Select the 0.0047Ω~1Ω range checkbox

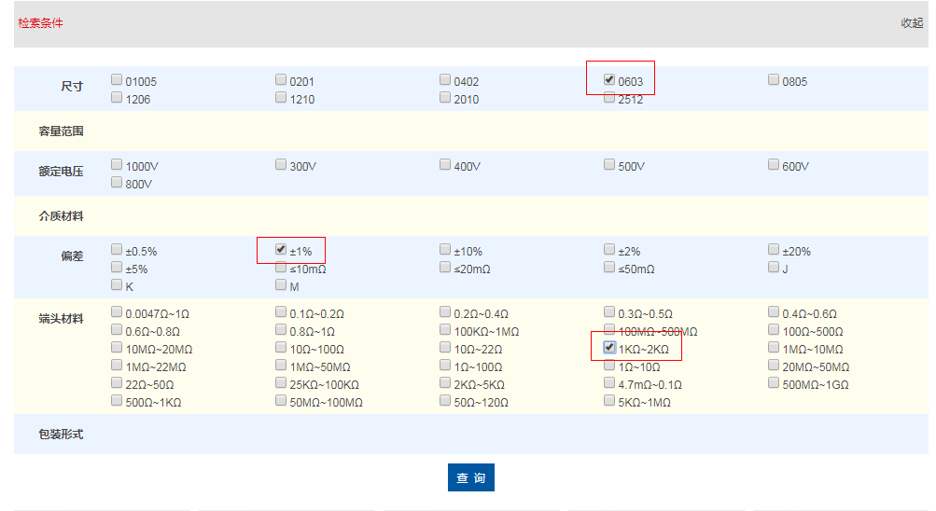click(117, 312)
